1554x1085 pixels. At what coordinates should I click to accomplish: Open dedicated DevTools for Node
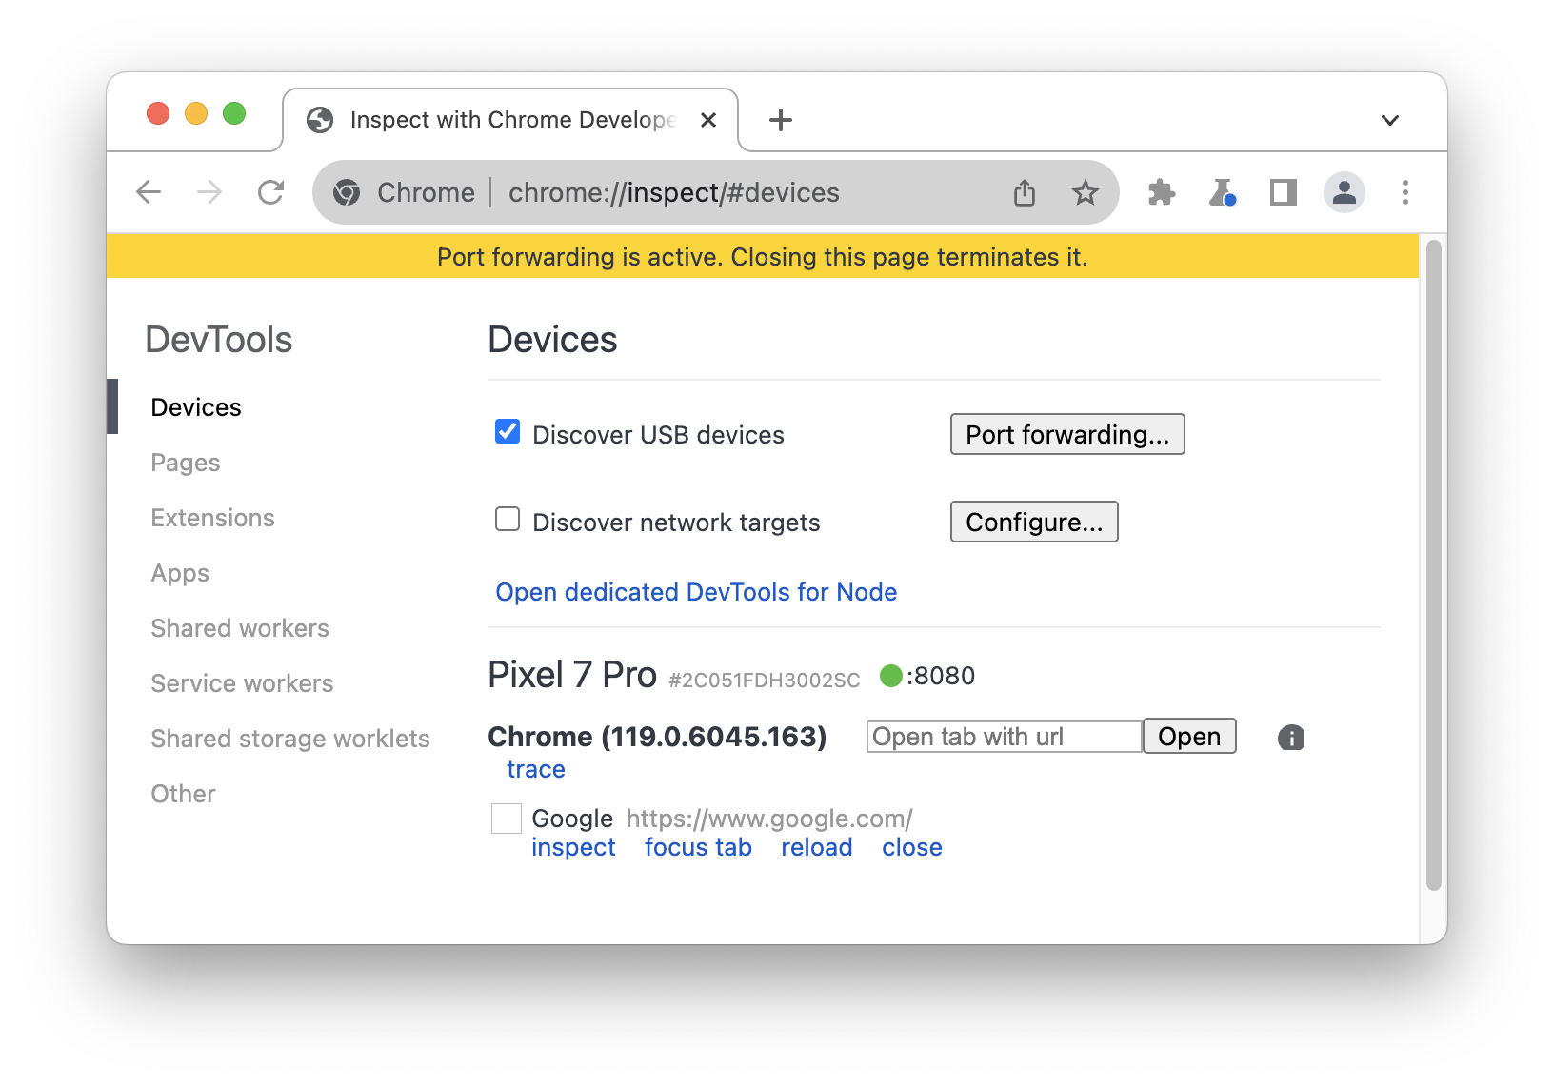pyautogui.click(x=695, y=591)
